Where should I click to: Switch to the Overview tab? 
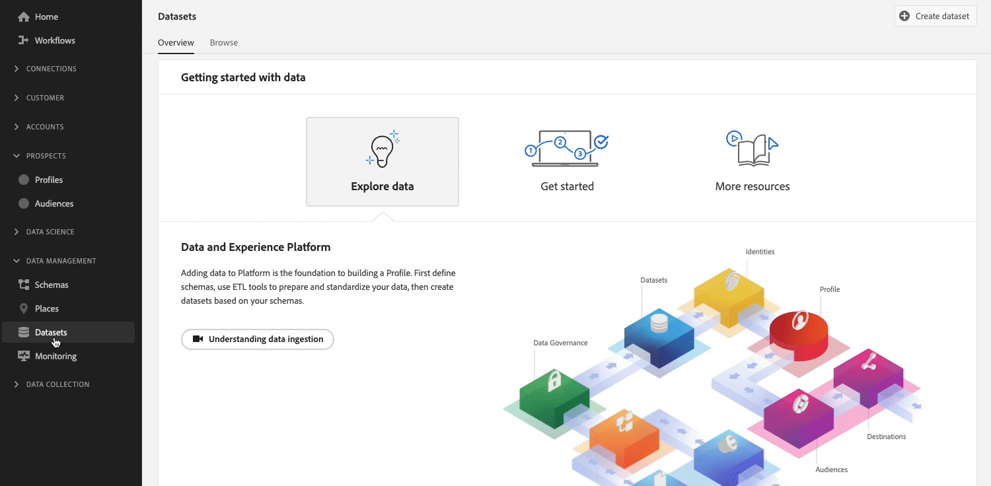point(176,42)
